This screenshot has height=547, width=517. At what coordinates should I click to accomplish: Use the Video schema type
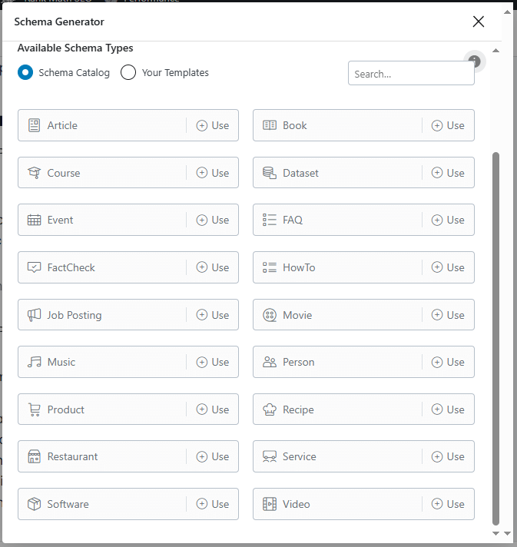point(448,504)
